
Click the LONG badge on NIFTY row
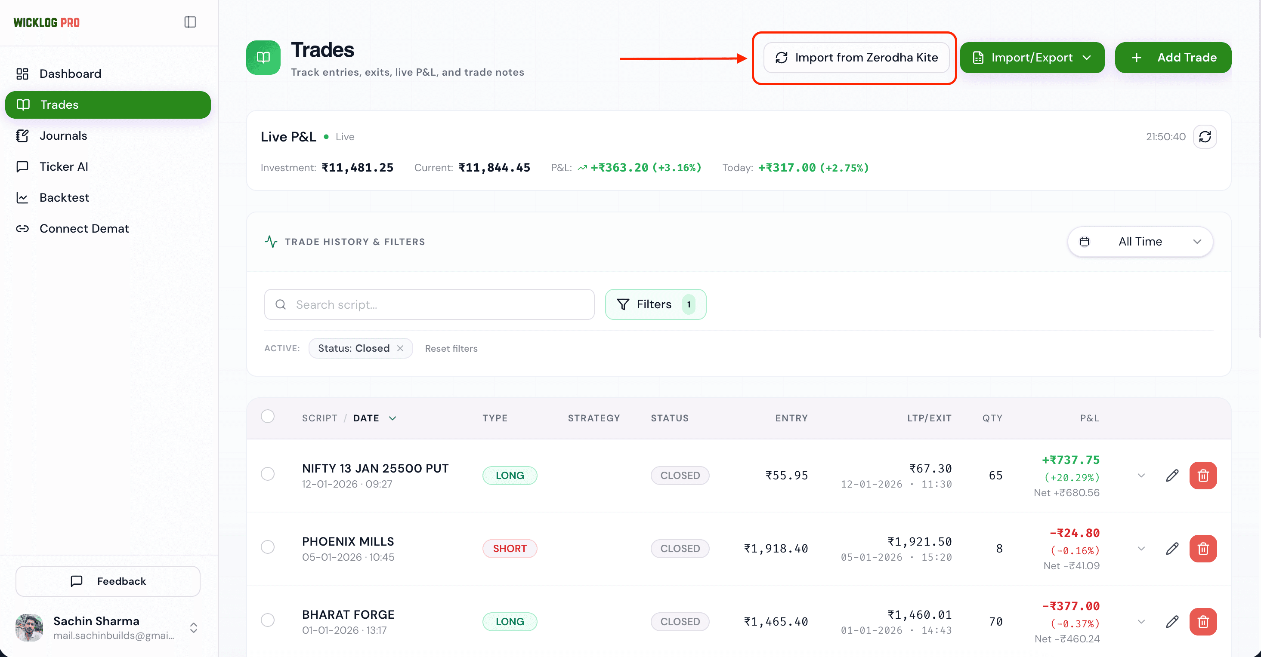[x=510, y=476]
